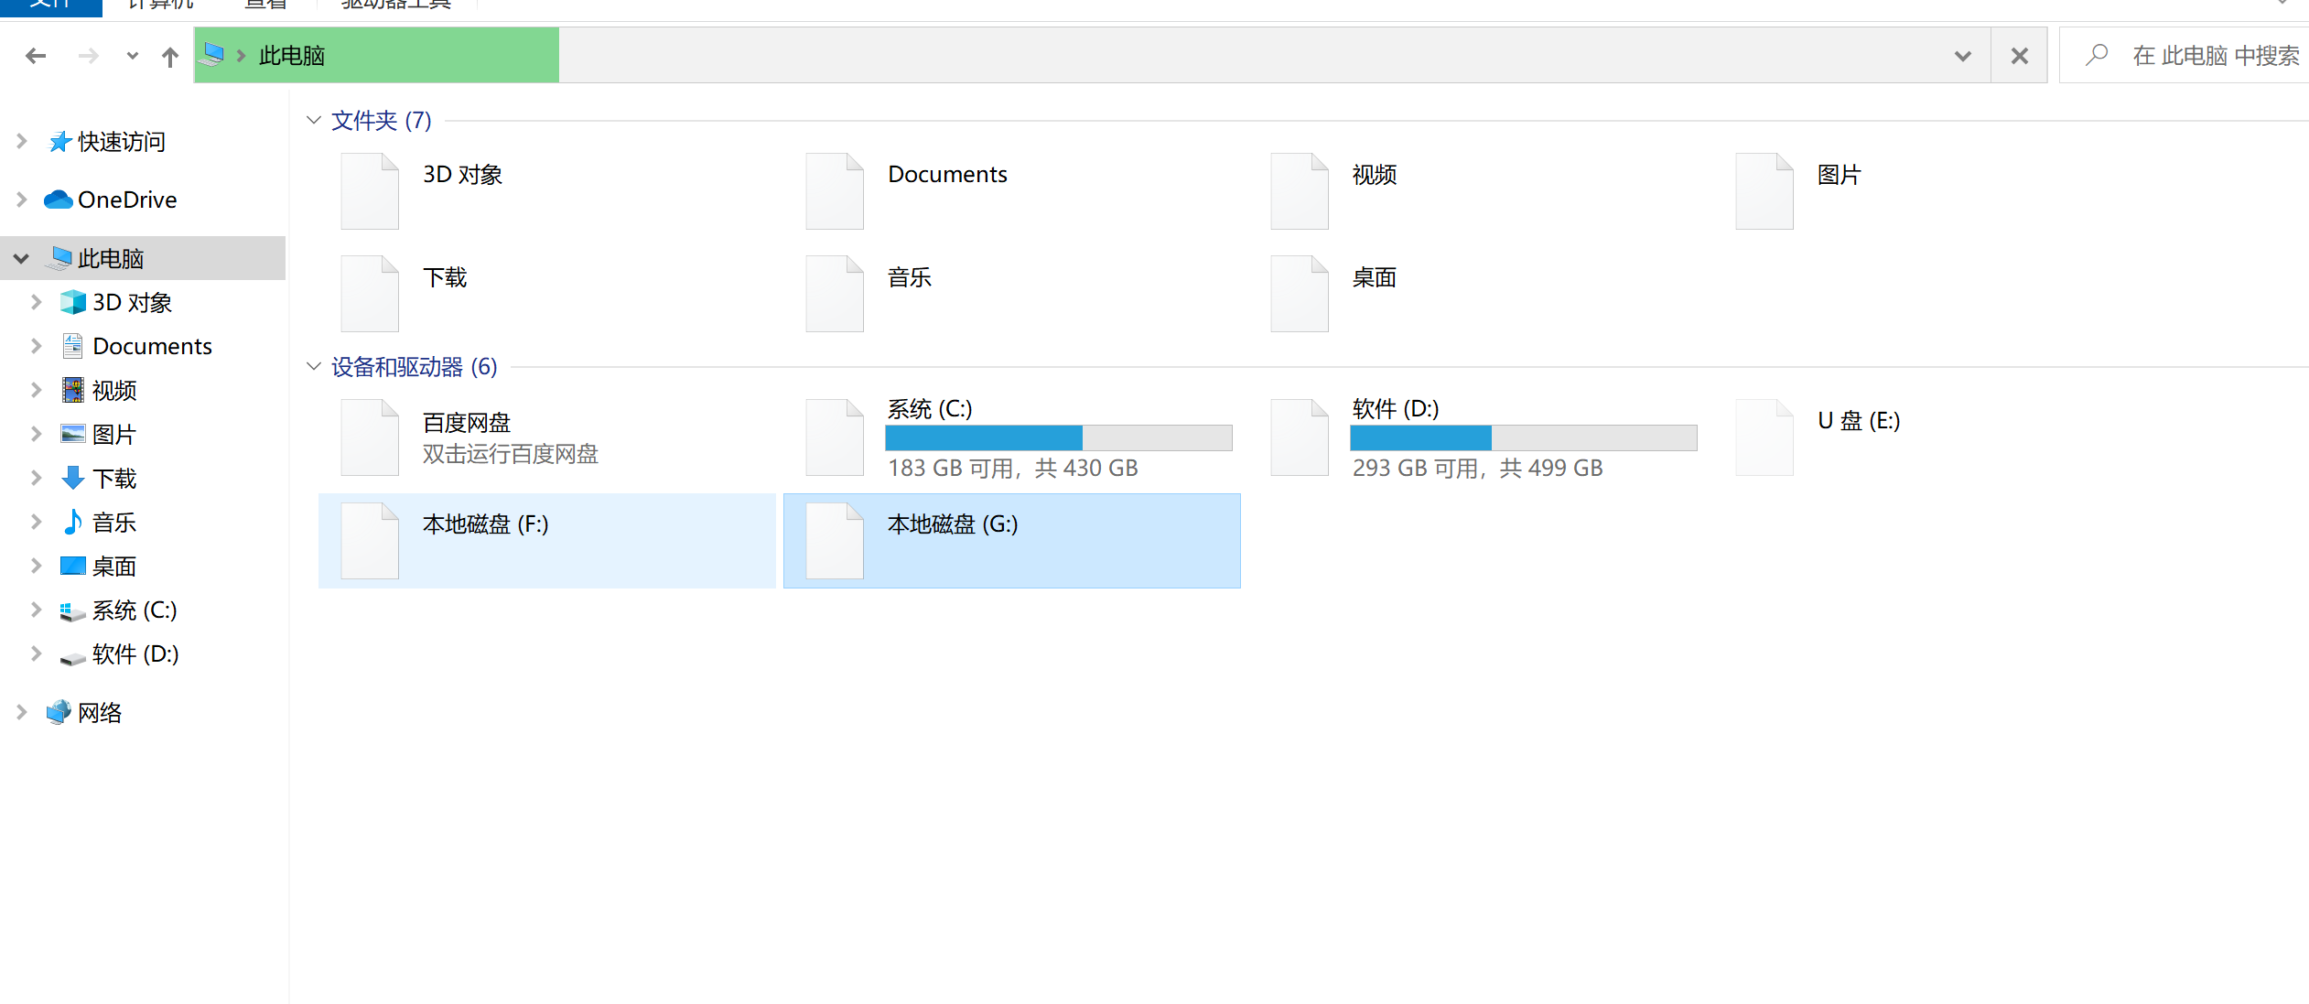Open OneDrive cloud icon in sidebar
Image resolution: width=2309 pixels, height=1004 pixels.
click(x=59, y=200)
